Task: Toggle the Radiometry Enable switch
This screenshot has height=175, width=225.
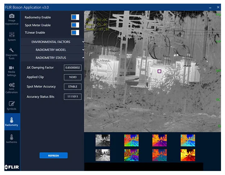Action: pos(75,17)
